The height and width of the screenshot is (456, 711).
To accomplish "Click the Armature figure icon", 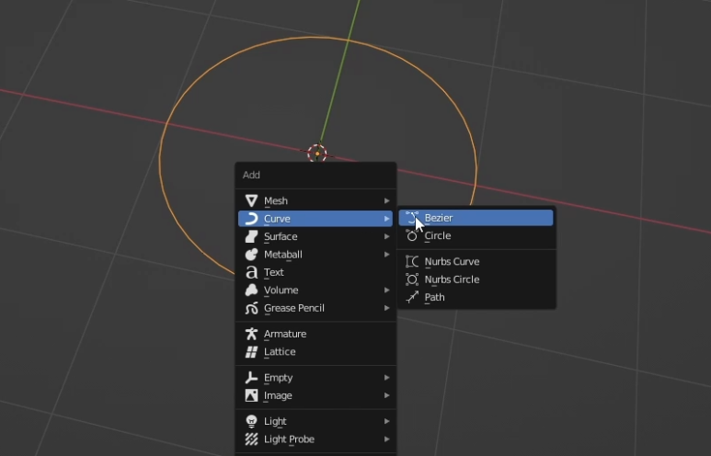I will (251, 334).
